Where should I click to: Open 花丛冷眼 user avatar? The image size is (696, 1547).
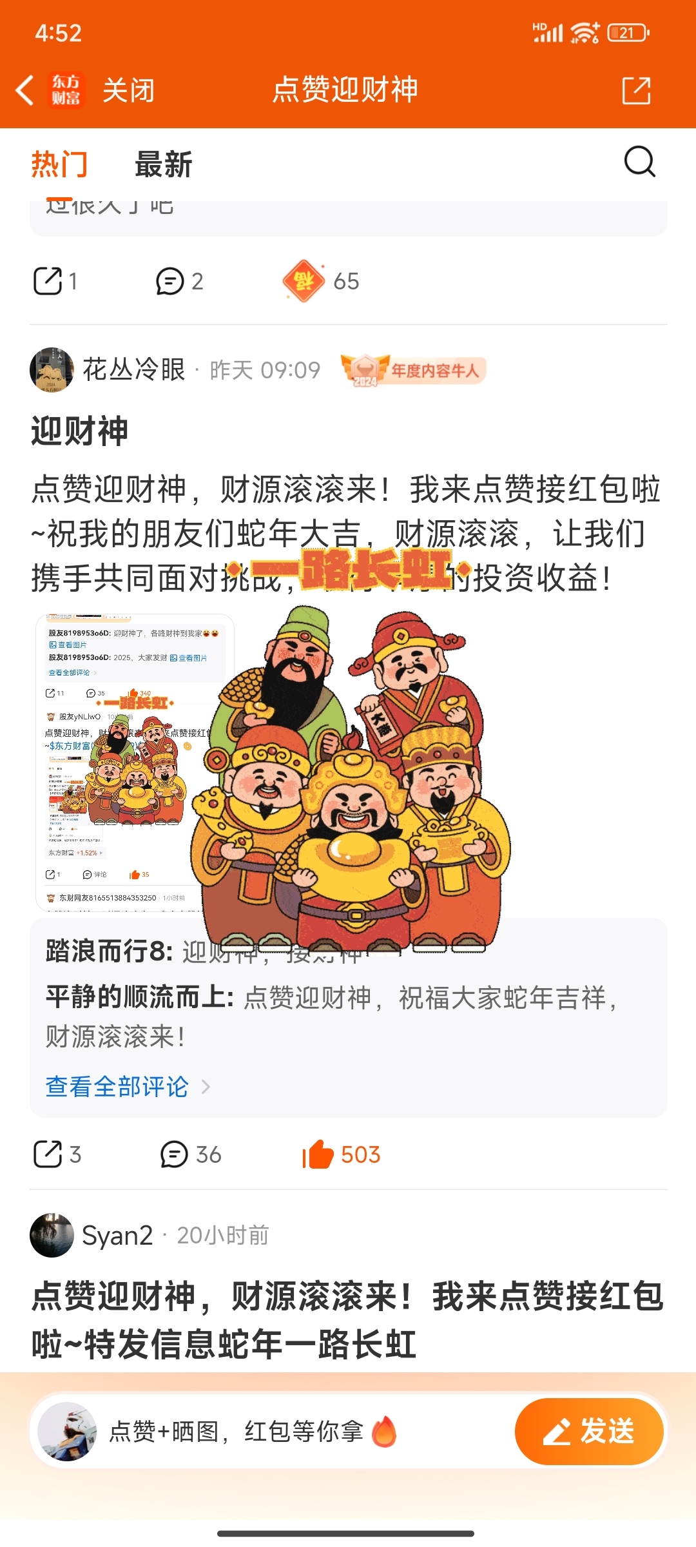52,369
